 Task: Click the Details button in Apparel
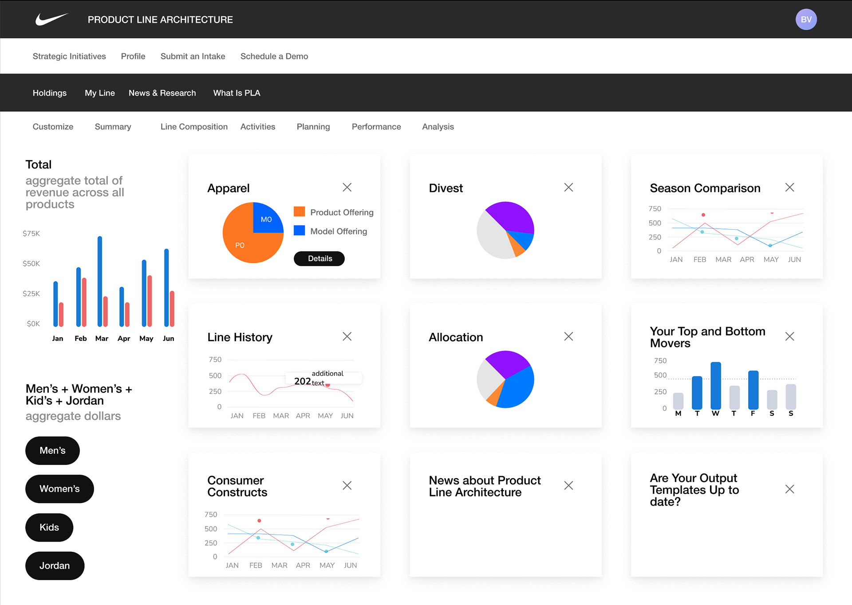click(319, 258)
